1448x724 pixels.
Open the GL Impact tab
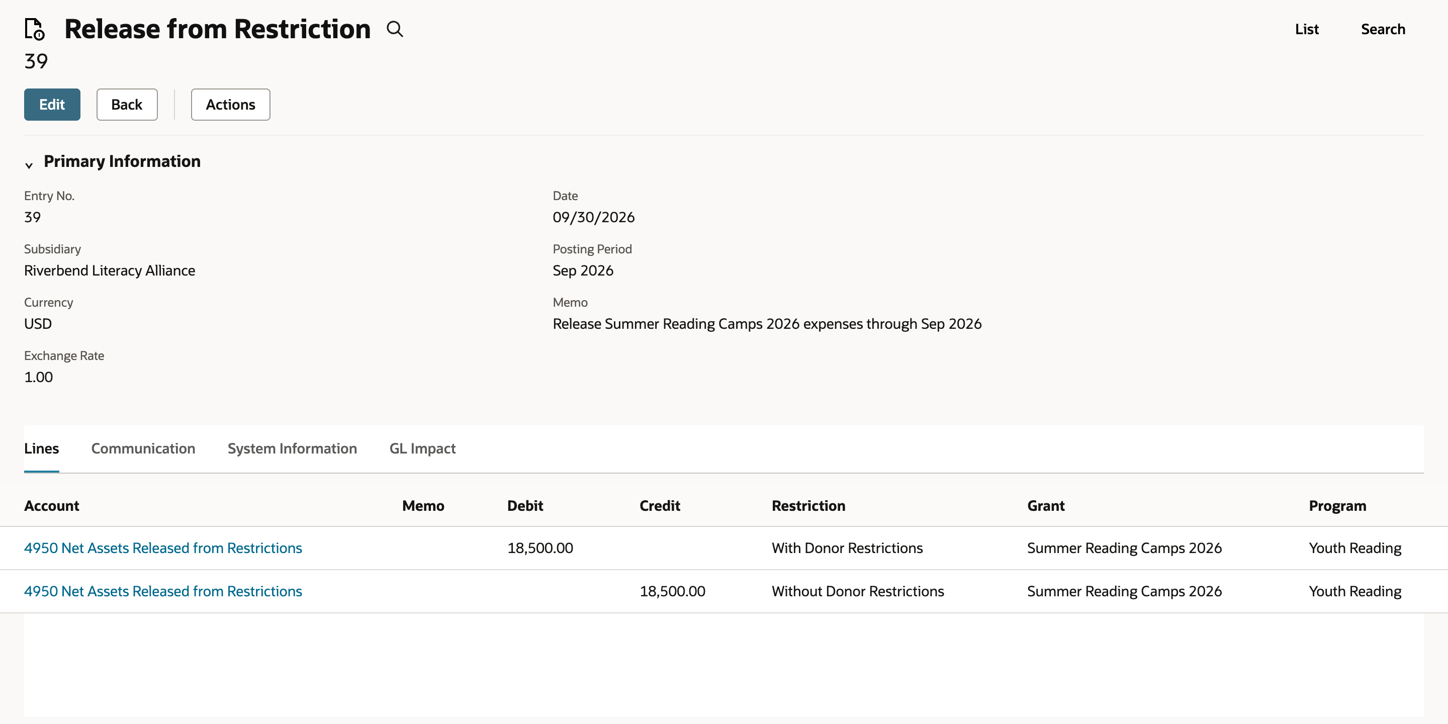[x=423, y=448]
